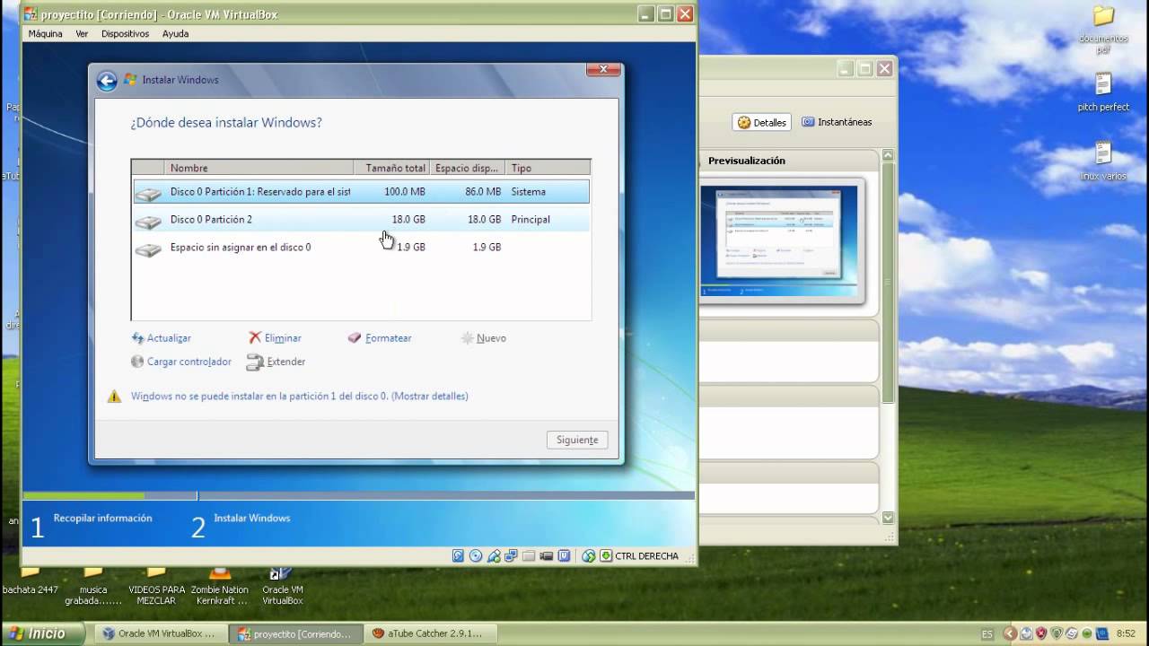Click the Siguiente button
The width and height of the screenshot is (1149, 646).
tap(577, 440)
